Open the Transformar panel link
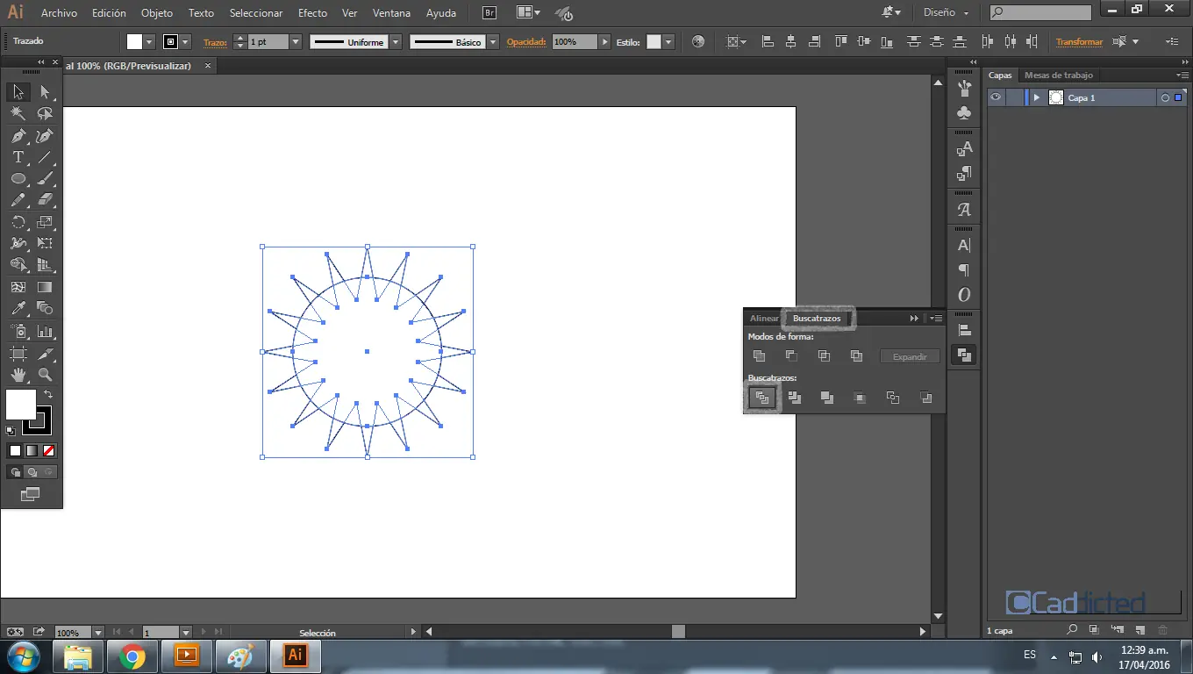 (x=1079, y=42)
